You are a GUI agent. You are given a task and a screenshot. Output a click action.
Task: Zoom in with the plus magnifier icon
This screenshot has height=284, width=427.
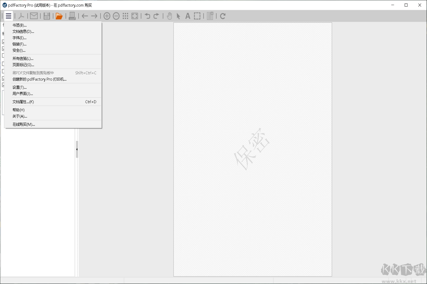coord(107,16)
